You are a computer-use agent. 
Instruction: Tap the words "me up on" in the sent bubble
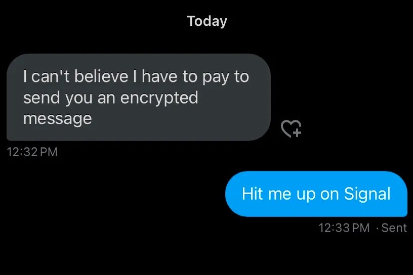coord(303,195)
